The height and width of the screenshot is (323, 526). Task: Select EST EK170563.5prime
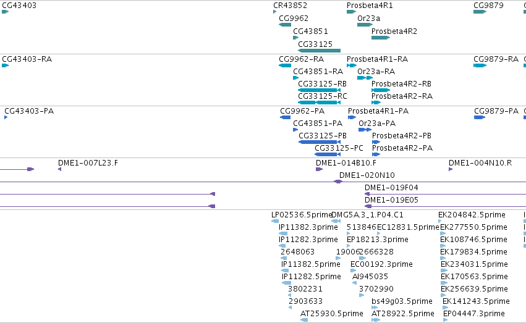tap(474, 277)
